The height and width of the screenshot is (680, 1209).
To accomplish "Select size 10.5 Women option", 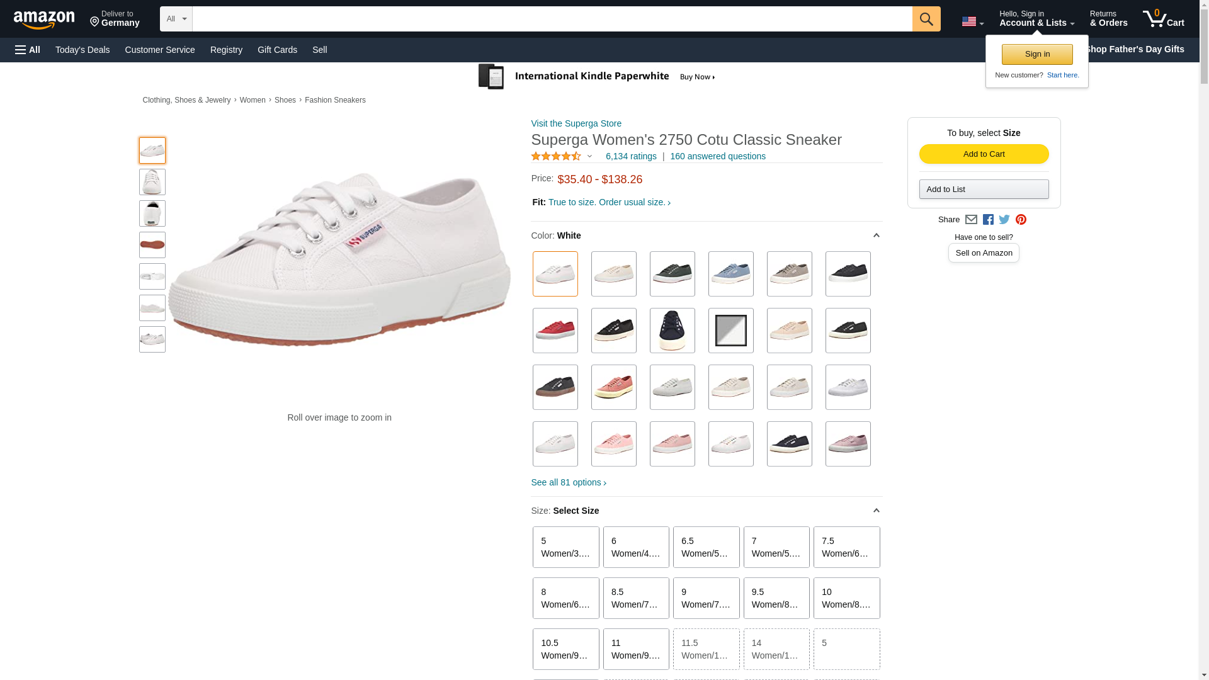I will 566,649.
